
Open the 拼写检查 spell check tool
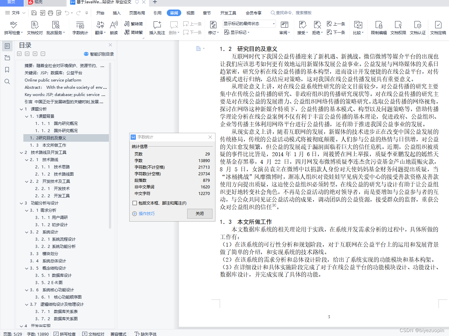coord(13,28)
